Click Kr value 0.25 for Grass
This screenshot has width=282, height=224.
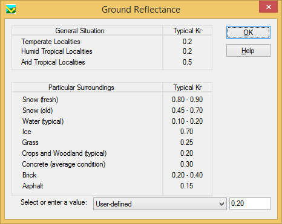(x=186, y=142)
